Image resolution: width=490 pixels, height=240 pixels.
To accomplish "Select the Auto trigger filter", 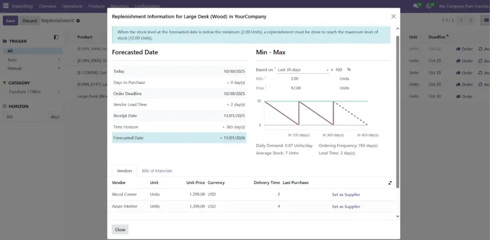I will pos(33,60).
